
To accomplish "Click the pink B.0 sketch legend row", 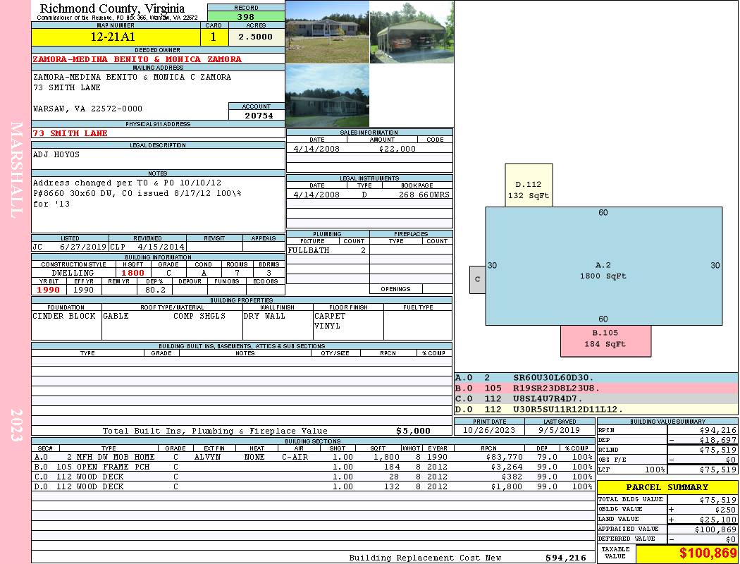I will point(596,388).
